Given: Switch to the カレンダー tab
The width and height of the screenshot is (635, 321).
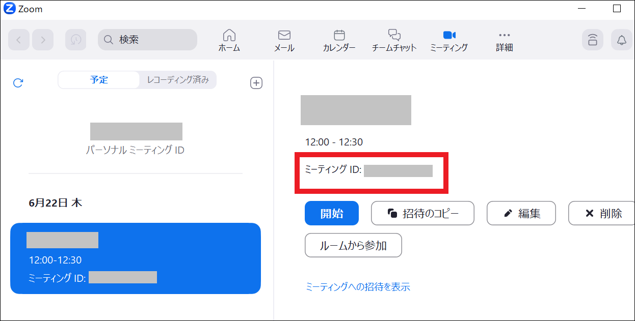Looking at the screenshot, I should 339,41.
